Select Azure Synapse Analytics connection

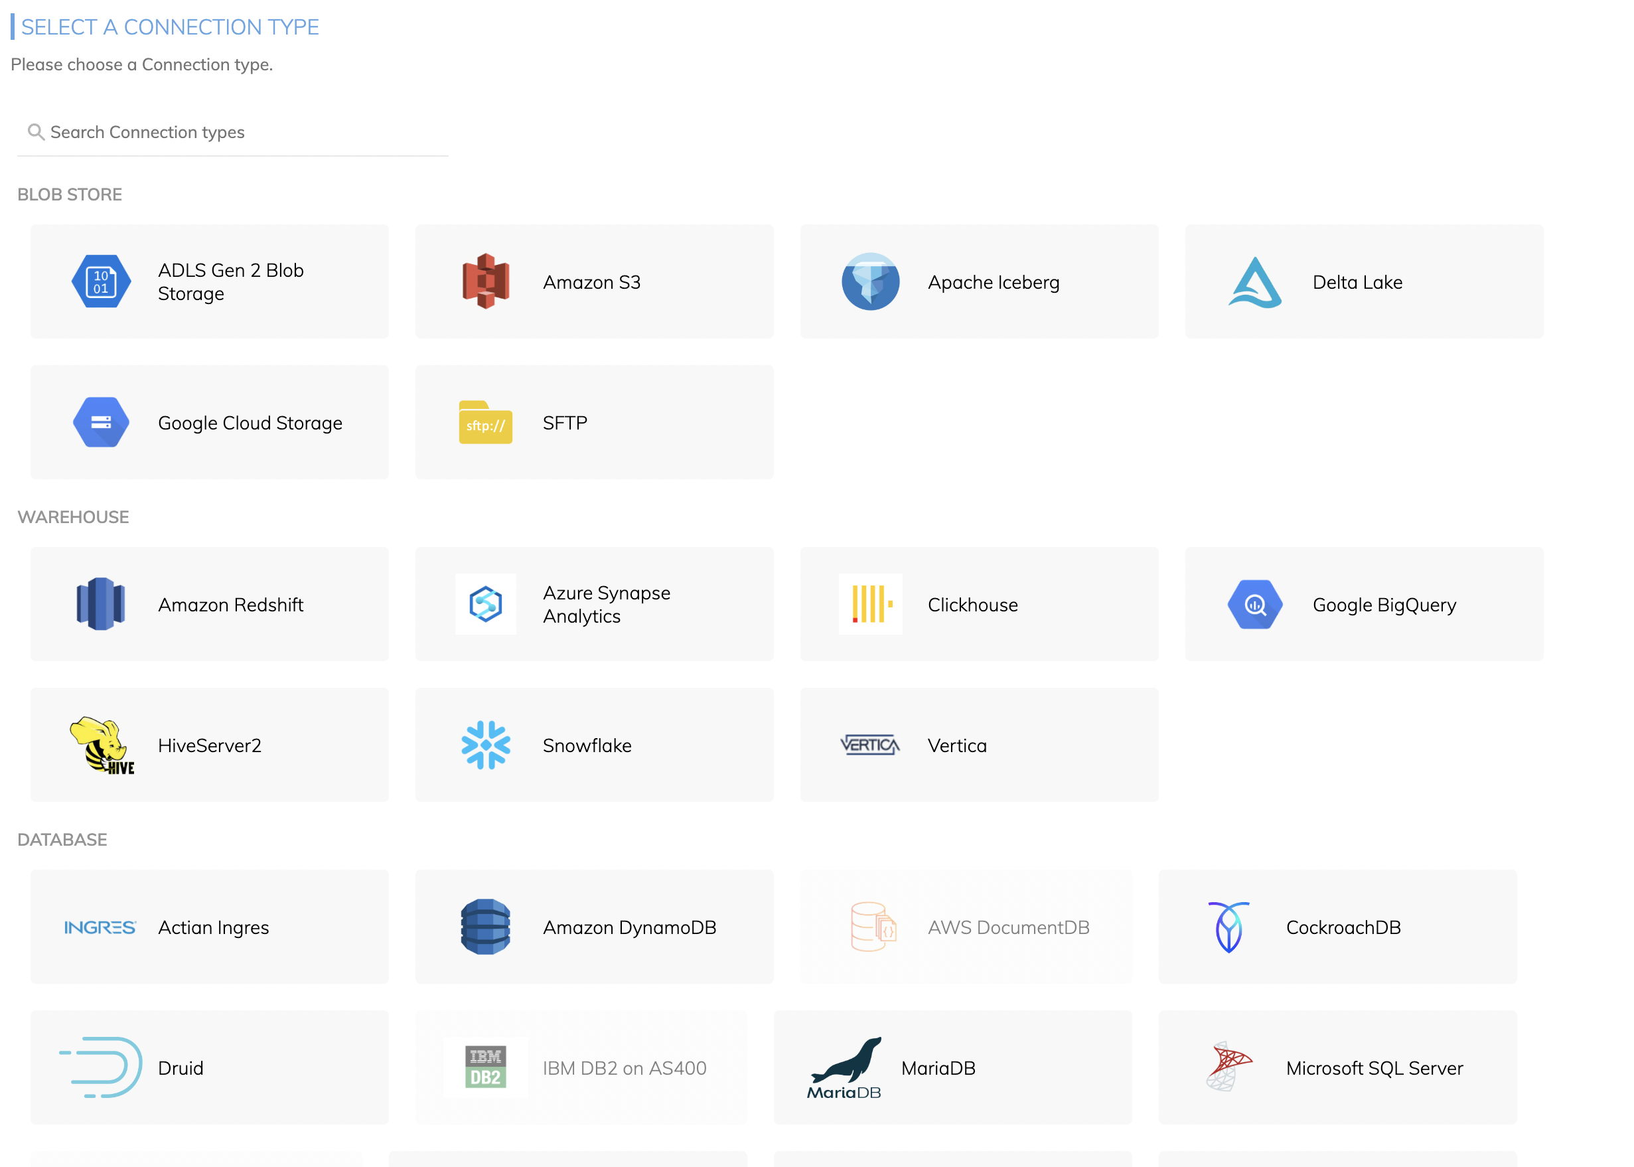pyautogui.click(x=594, y=604)
